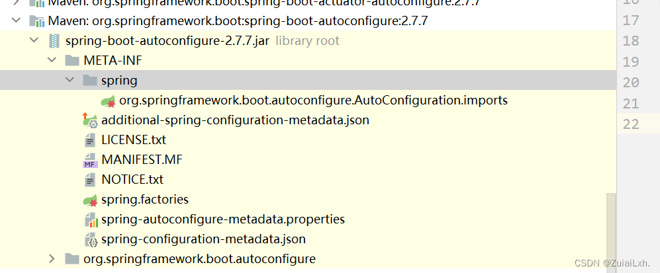Click editor gutter line number 21
Viewport: 660px width, 273px height.
click(630, 103)
